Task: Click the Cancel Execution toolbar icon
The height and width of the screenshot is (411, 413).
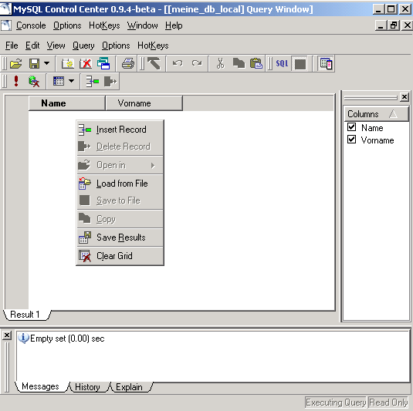Action: tap(34, 81)
